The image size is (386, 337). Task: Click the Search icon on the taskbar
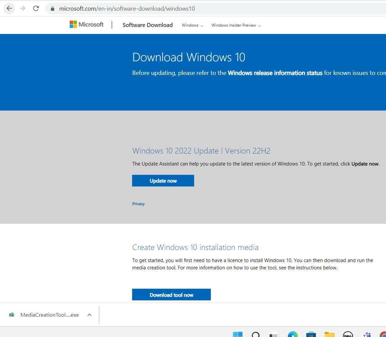255,334
